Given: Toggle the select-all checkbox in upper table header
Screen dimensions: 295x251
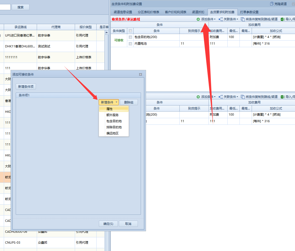Looking at the screenshot, I should coord(131,31).
